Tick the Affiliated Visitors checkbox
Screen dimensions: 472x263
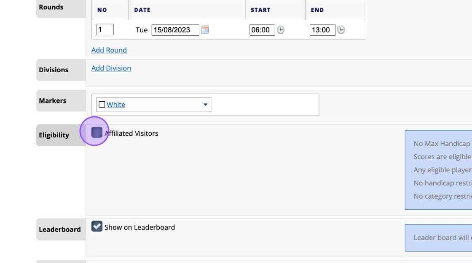[97, 133]
